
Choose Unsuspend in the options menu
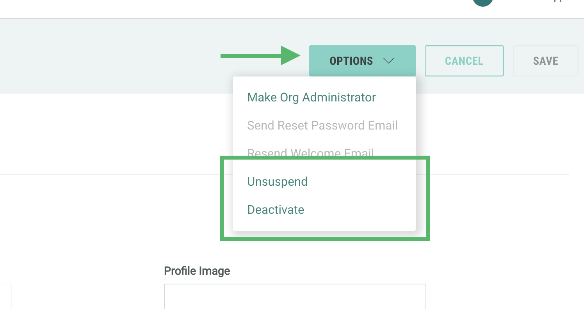coord(278,181)
